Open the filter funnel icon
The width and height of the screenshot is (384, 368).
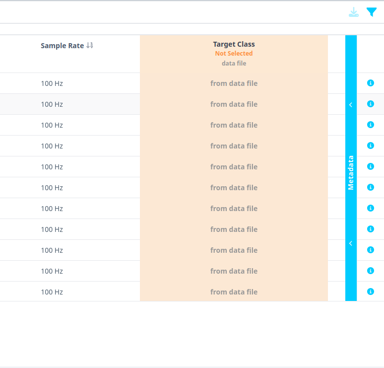tap(372, 12)
